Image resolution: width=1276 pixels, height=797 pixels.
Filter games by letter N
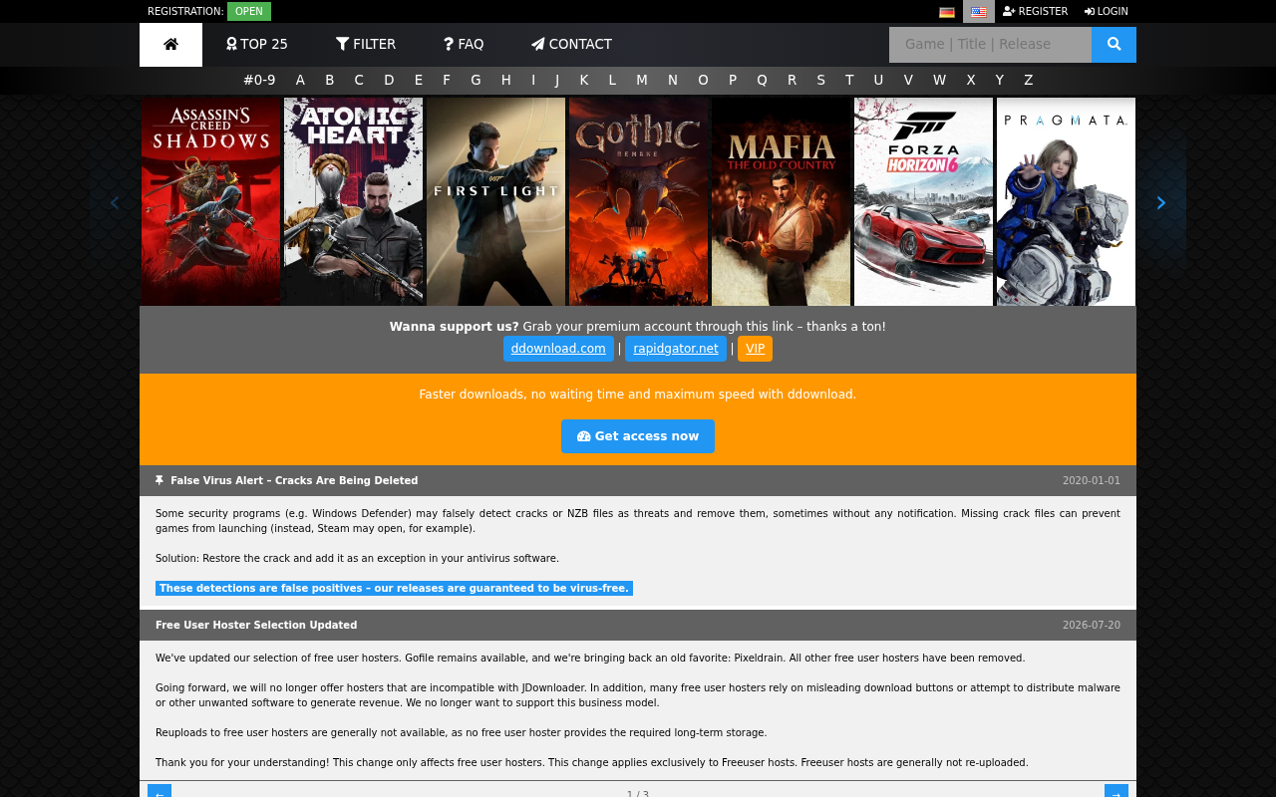tap(673, 81)
